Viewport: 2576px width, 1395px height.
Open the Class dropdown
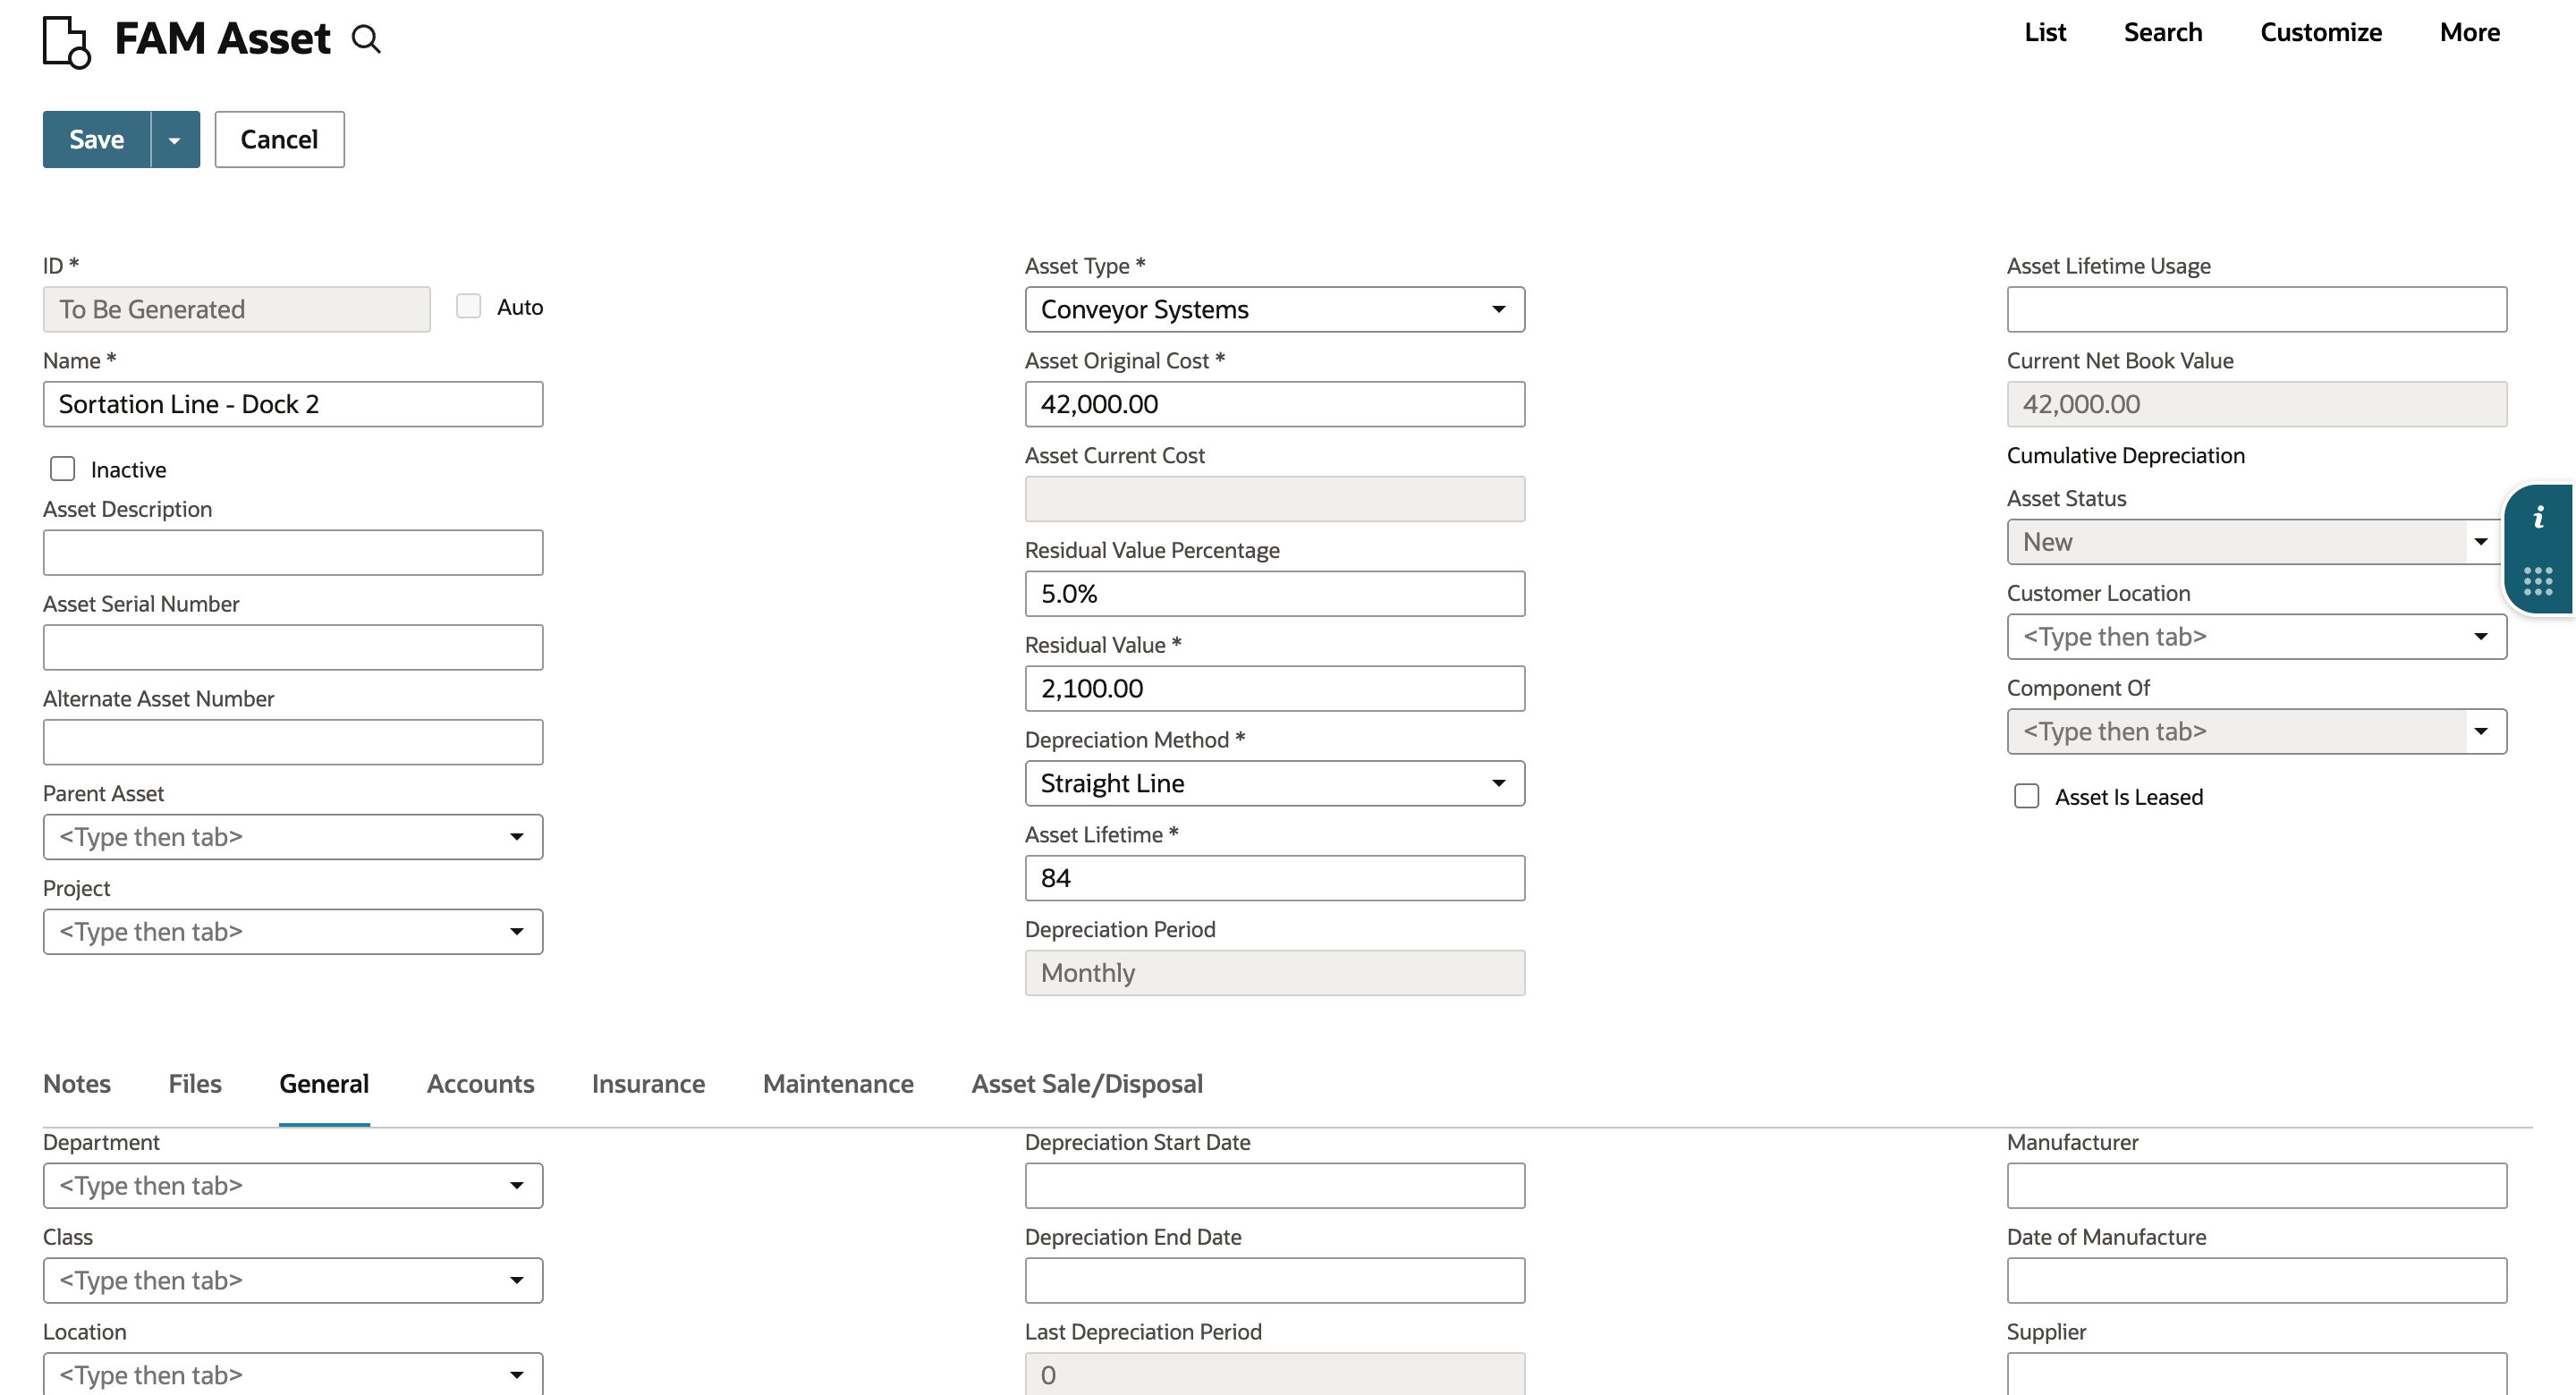(293, 1281)
